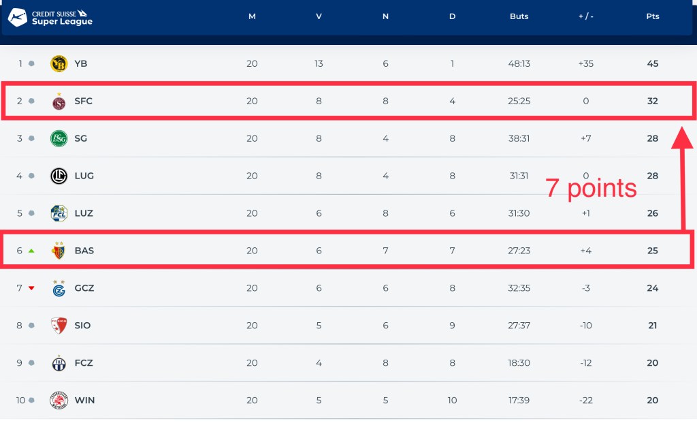Select the Sion SIO club crest
This screenshot has height=423, width=697.
pyautogui.click(x=59, y=326)
